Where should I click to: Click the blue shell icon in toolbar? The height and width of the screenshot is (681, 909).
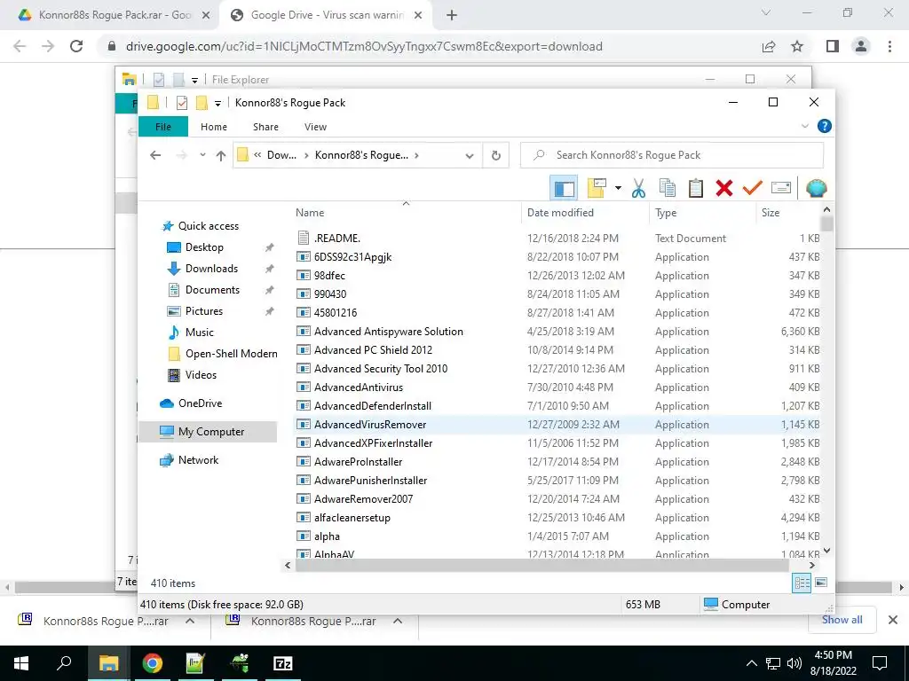[x=817, y=188]
